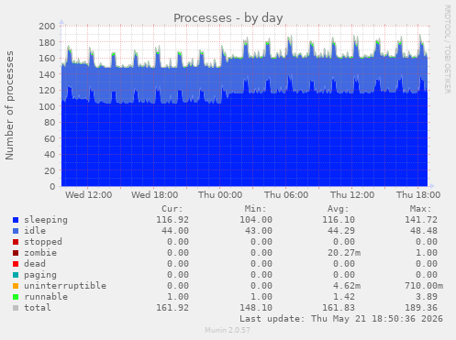Click the 'Thu 12:00' time axis label
456x340 pixels.
pyautogui.click(x=352, y=195)
